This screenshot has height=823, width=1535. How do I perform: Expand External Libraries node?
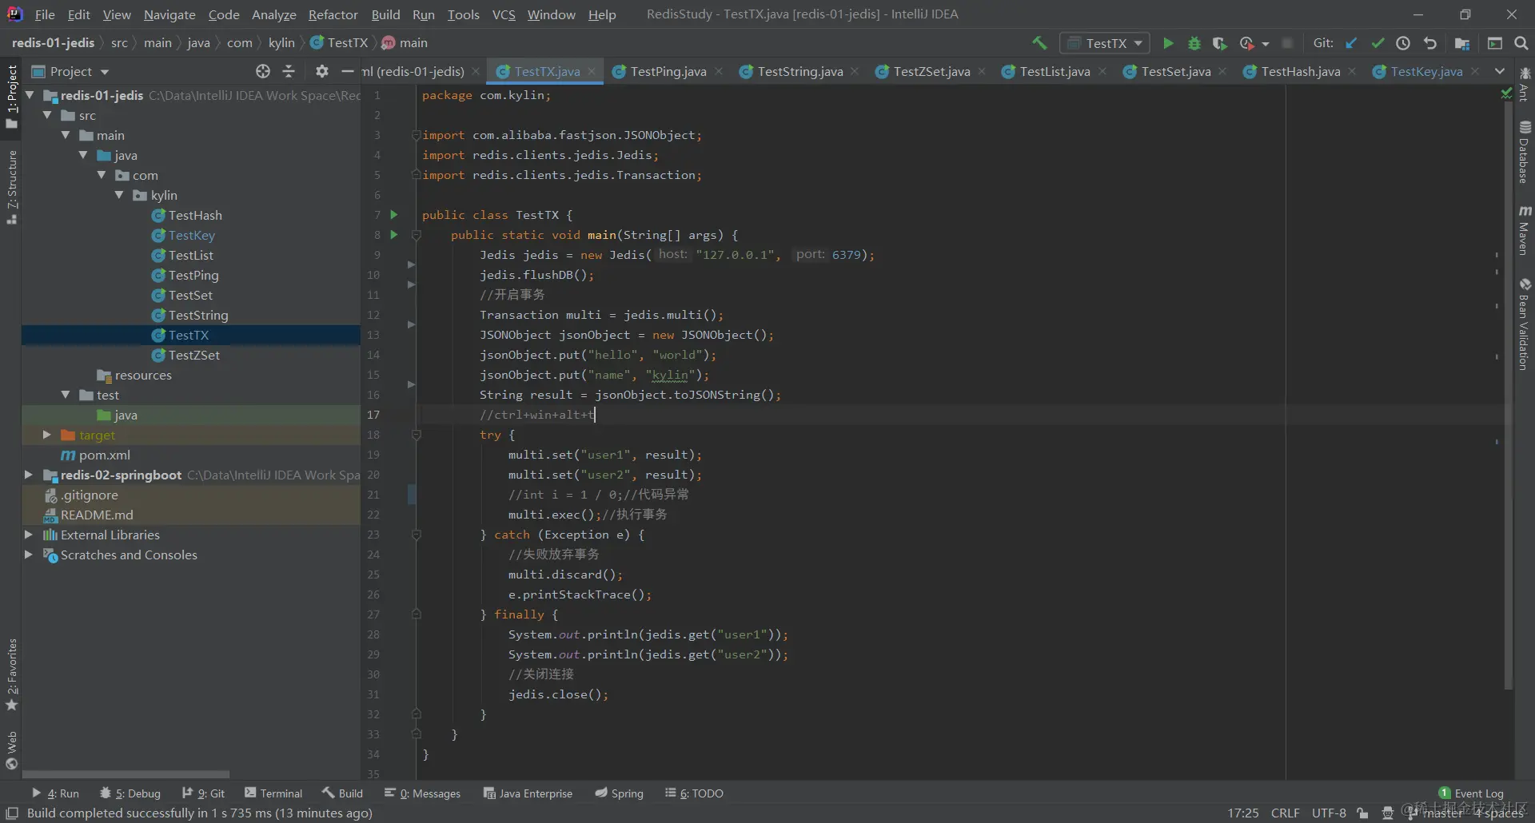coord(29,534)
